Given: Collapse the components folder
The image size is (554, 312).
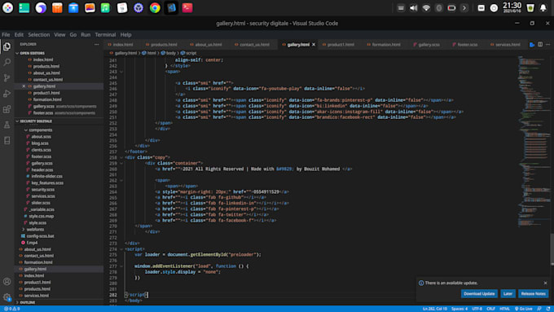Looking at the screenshot, I should pos(25,130).
